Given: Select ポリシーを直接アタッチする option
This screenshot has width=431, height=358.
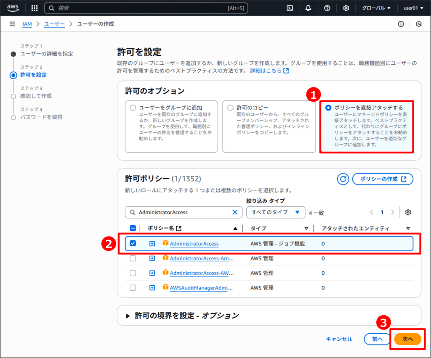Looking at the screenshot, I should click(328, 108).
